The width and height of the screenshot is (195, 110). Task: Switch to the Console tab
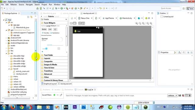79,90
